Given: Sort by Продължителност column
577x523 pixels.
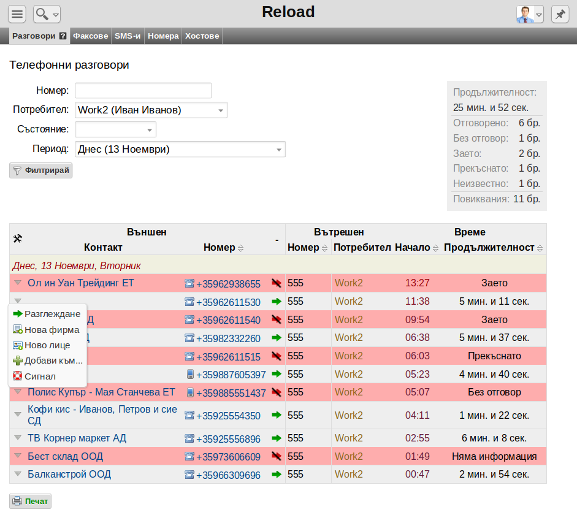Looking at the screenshot, I should click(x=540, y=248).
